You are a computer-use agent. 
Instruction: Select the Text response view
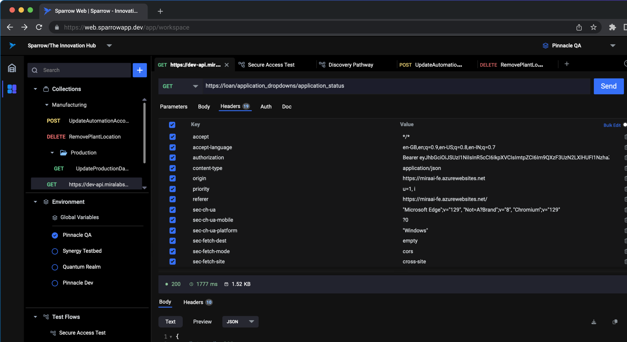click(x=170, y=322)
